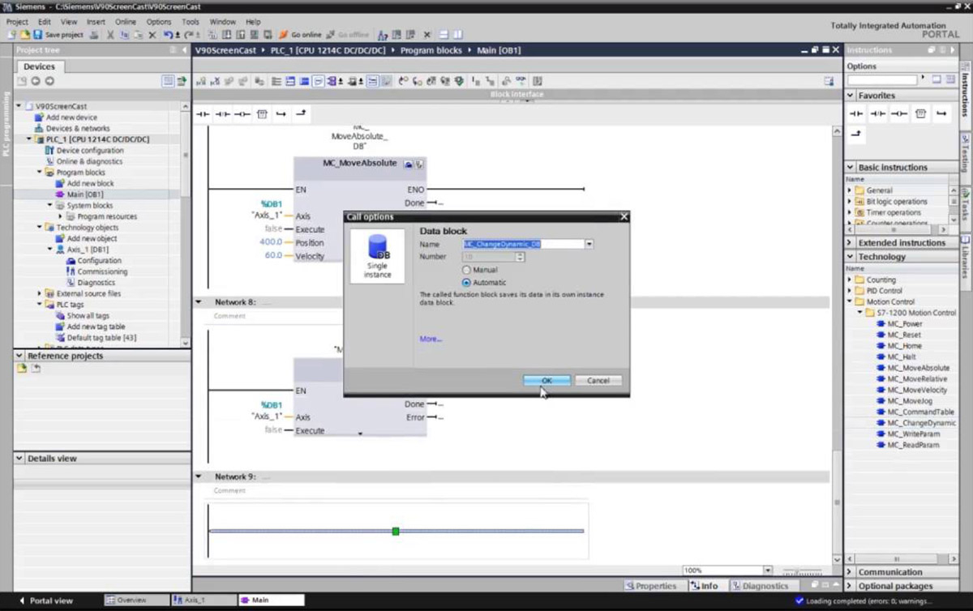Click Save project in the toolbar
The width and height of the screenshot is (973, 611).
click(58, 35)
